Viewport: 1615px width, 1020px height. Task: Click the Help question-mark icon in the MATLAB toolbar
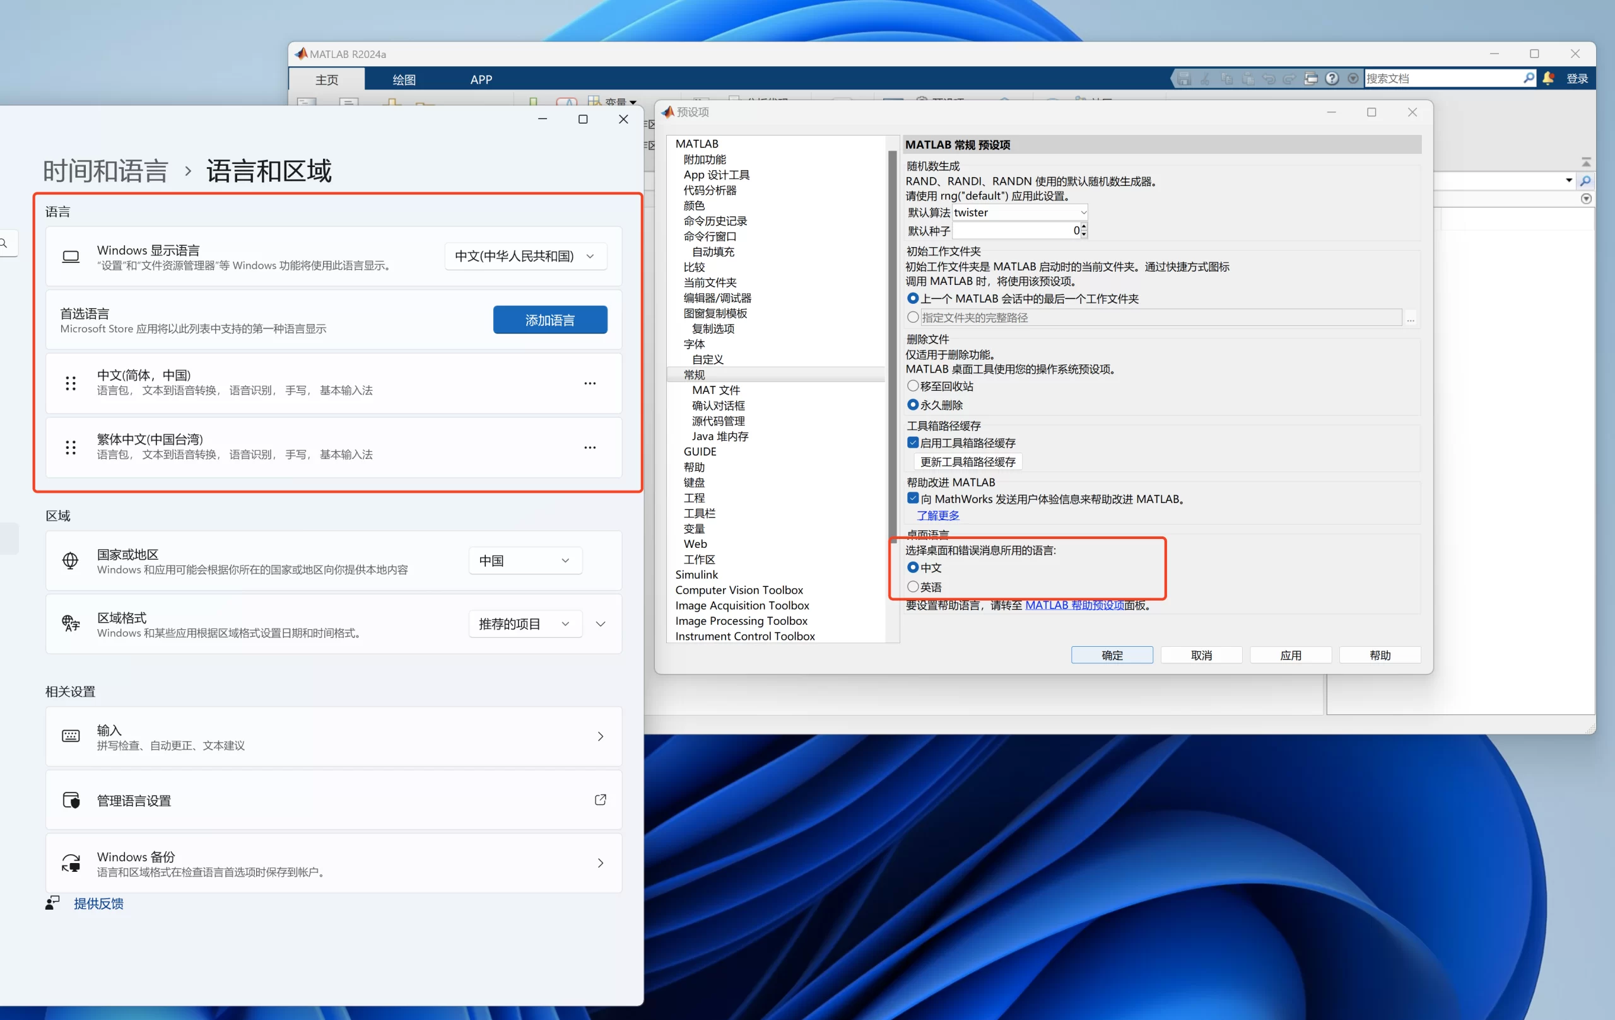tap(1332, 78)
